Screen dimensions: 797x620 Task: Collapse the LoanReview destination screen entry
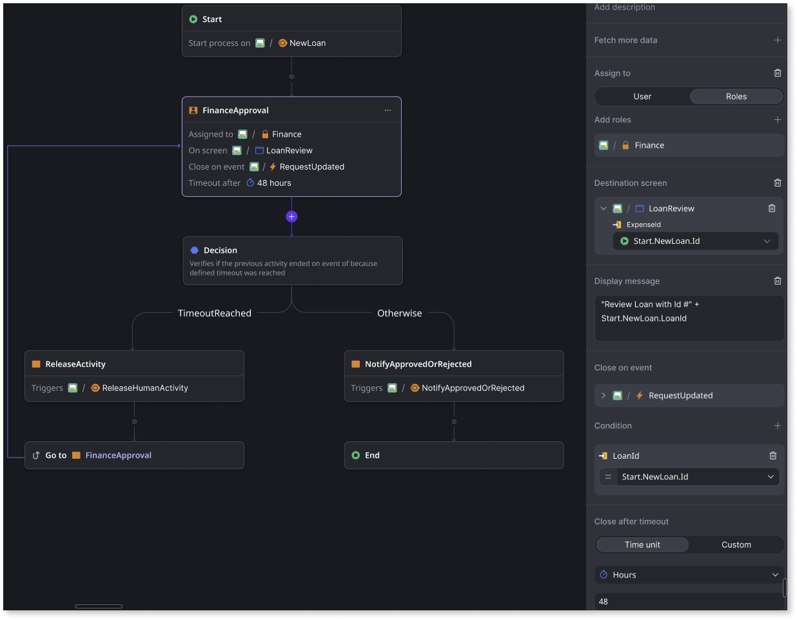click(x=604, y=208)
